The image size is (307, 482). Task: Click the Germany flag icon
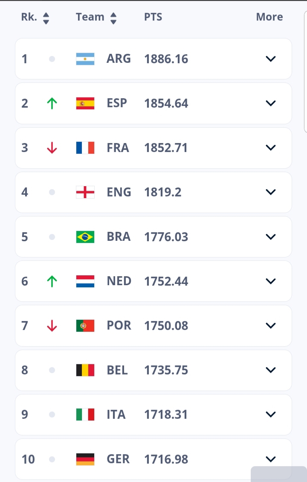coord(85,459)
